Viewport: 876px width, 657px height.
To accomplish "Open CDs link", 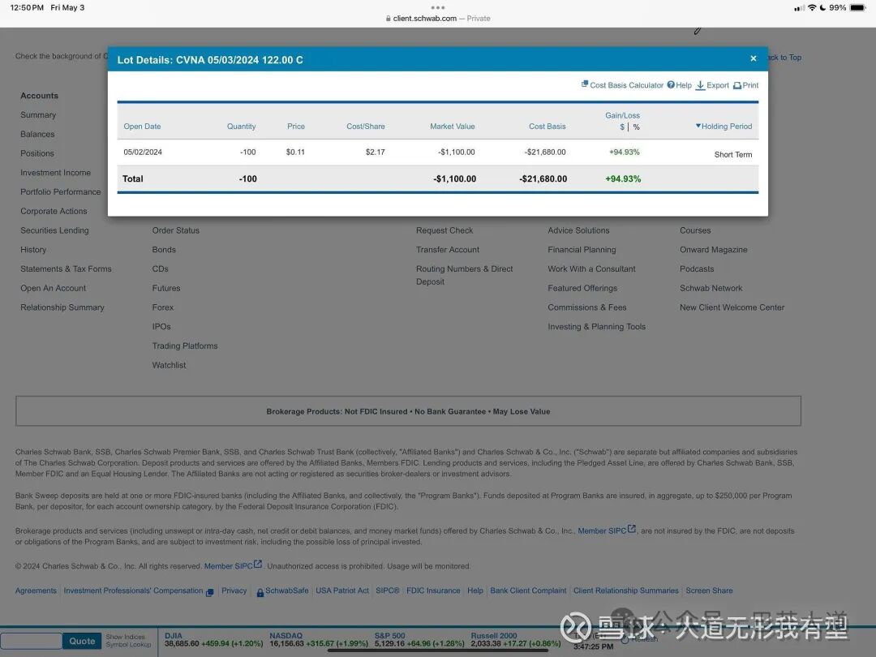I will tap(160, 269).
